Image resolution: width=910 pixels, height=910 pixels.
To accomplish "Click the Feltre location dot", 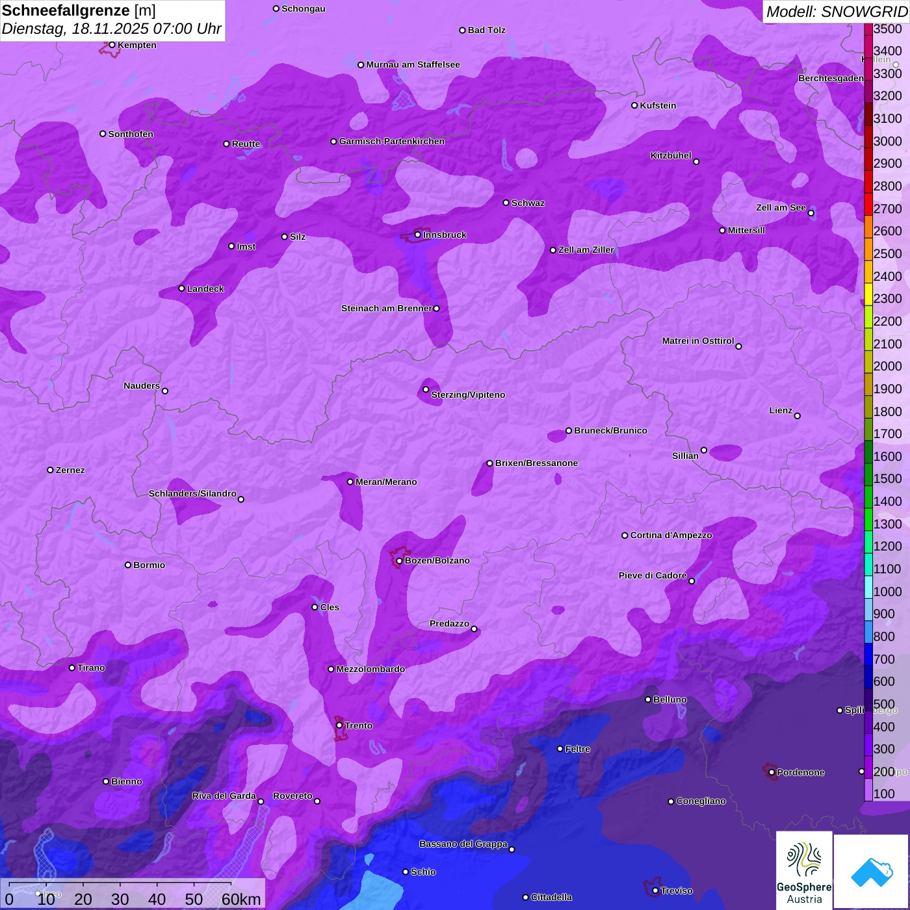I will pos(560,749).
